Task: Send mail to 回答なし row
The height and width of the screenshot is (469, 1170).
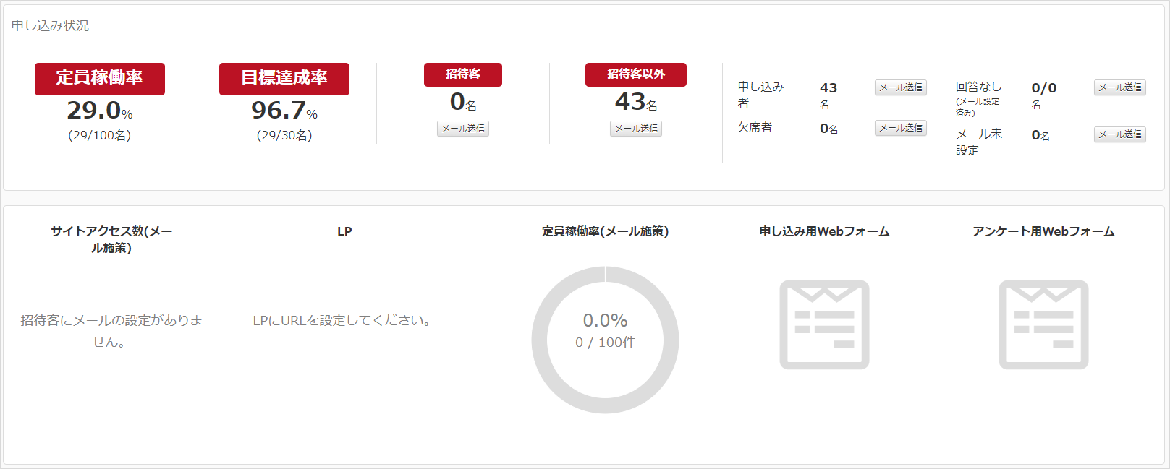Action: pos(1120,87)
